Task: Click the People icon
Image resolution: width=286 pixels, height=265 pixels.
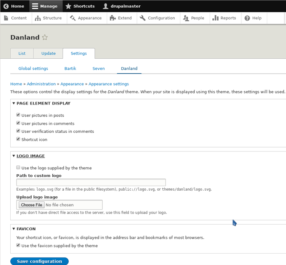Action: (186, 18)
